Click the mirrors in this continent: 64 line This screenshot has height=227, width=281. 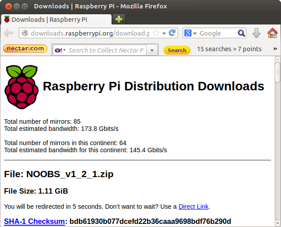[x=65, y=143]
